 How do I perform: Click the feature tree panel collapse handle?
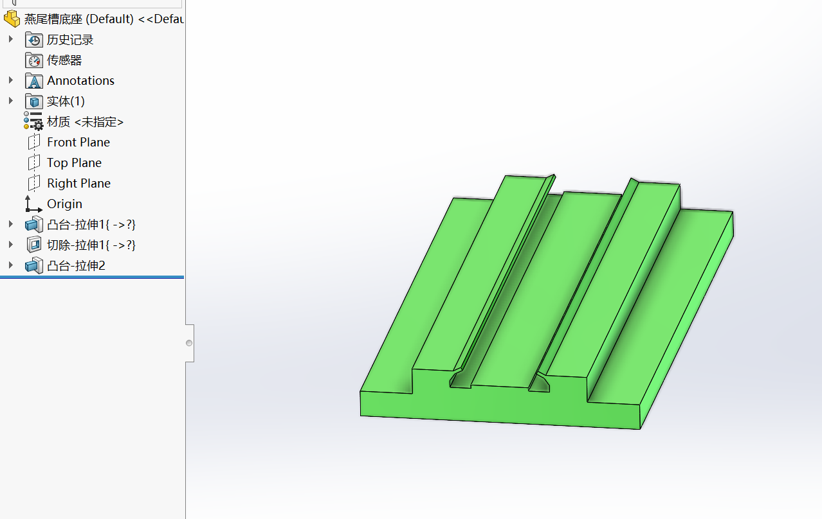click(189, 343)
